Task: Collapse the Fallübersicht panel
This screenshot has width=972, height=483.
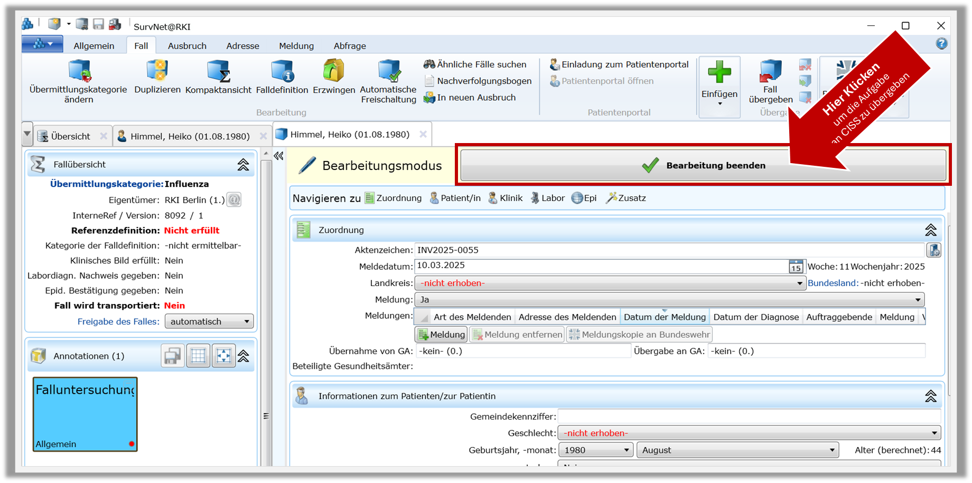Action: (x=243, y=165)
